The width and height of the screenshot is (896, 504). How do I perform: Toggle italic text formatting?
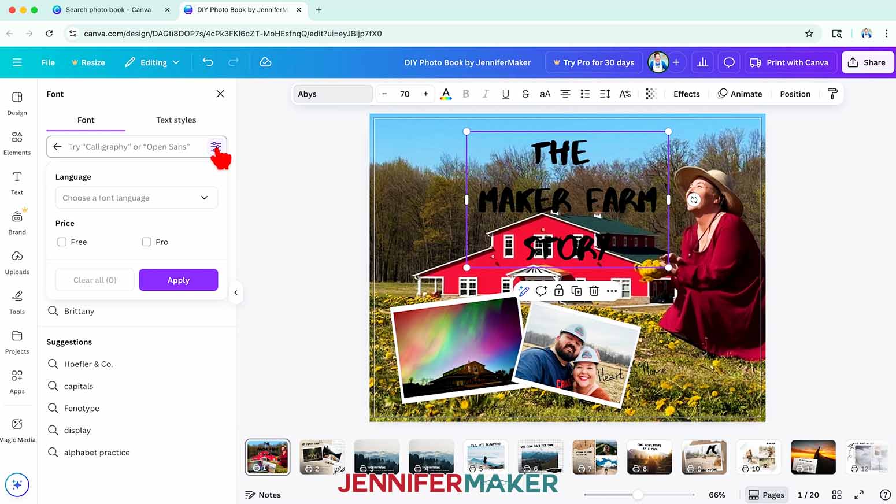pos(486,94)
